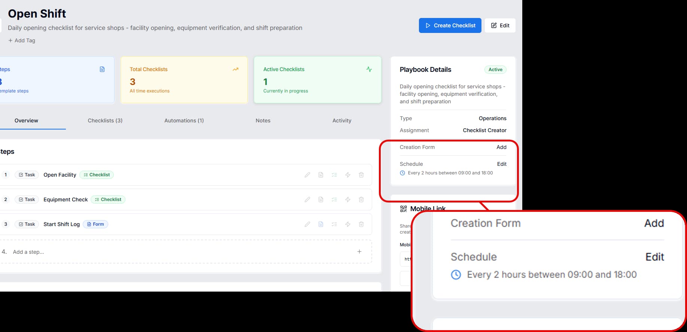The width and height of the screenshot is (687, 332).
Task: Click the checklist icon on Equipment Check row
Action: click(x=334, y=199)
